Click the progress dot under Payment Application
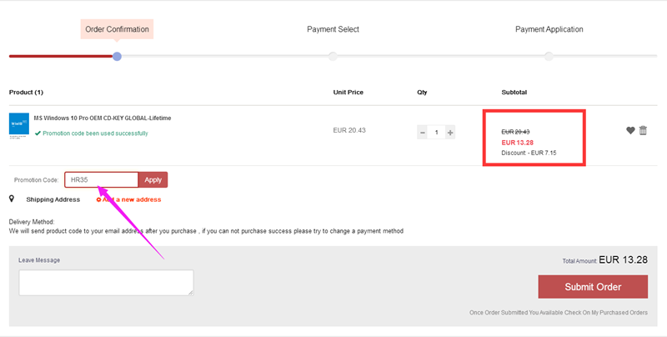 549,56
